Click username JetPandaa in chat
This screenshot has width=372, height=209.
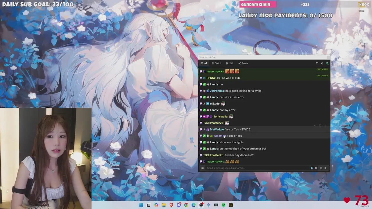[x=217, y=91]
